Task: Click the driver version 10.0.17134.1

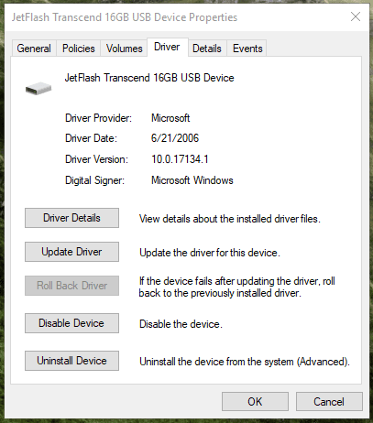Action: [180, 159]
